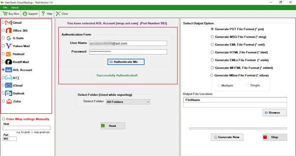The height and width of the screenshot is (156, 296).
Task: Click the Host input field
Action: 27,128
